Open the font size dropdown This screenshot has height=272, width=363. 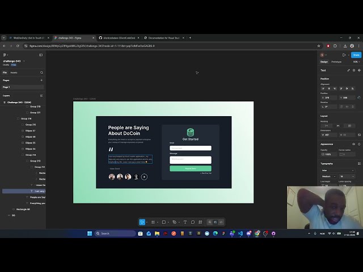pos(347,176)
